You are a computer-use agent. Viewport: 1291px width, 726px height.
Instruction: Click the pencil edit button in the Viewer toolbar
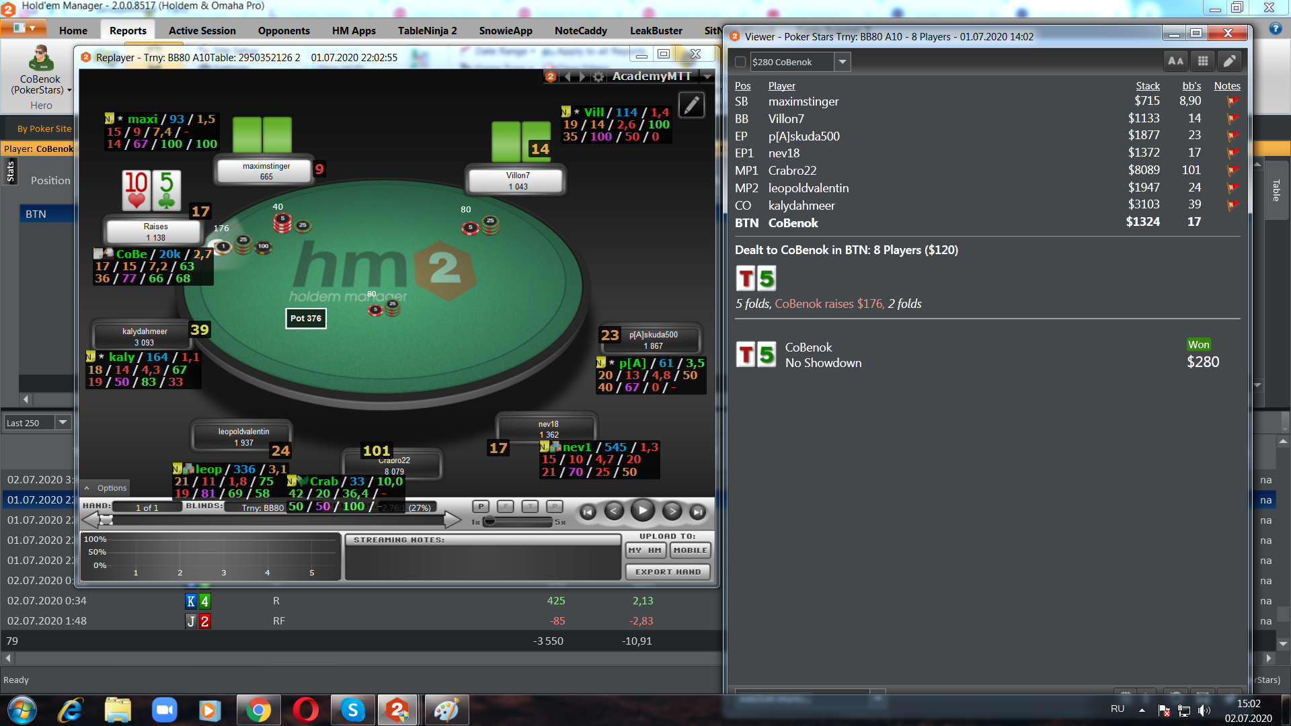pyautogui.click(x=1229, y=61)
